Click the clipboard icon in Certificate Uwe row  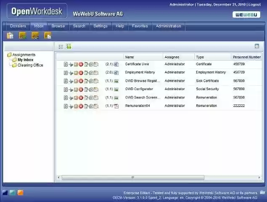click(76, 64)
